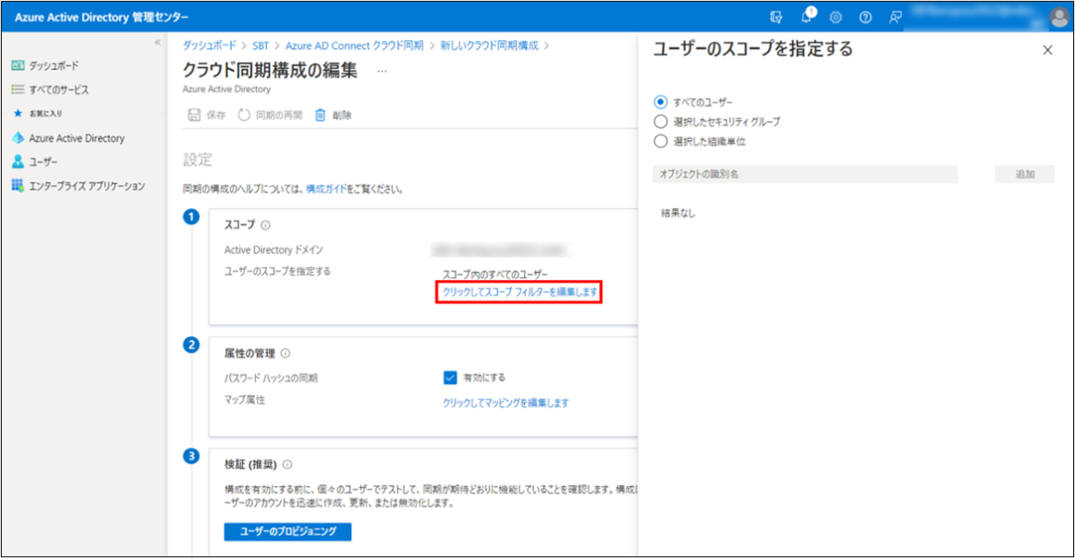Select the すべてのユーザー radio button
This screenshot has height=558, width=1075.
[660, 102]
